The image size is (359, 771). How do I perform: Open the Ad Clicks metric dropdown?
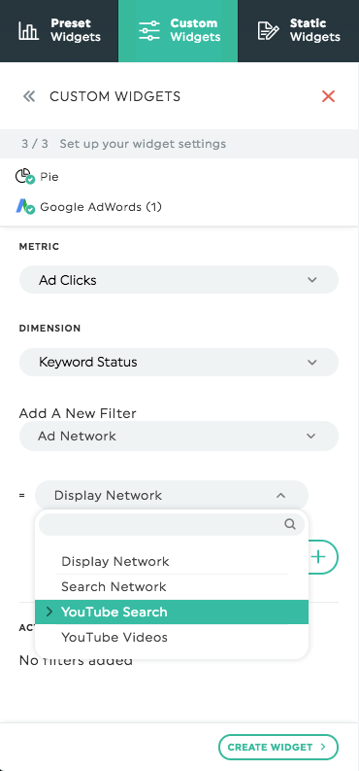click(x=179, y=280)
